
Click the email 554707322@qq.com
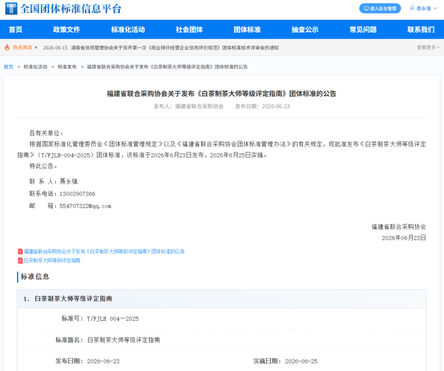(85, 206)
